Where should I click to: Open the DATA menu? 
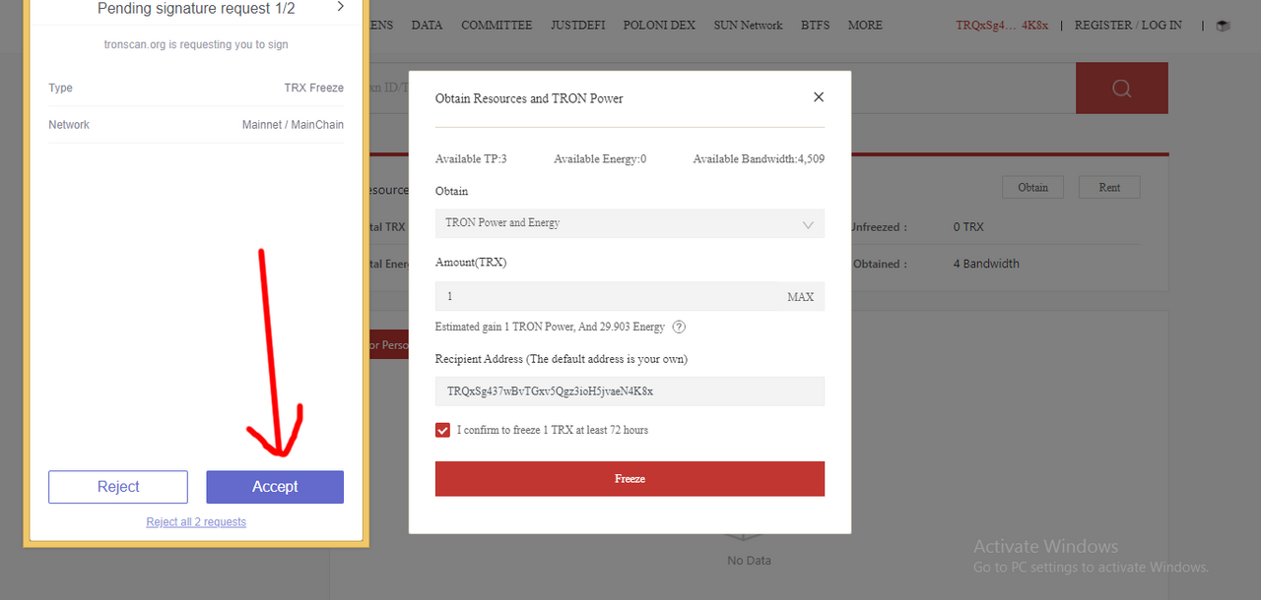427,26
